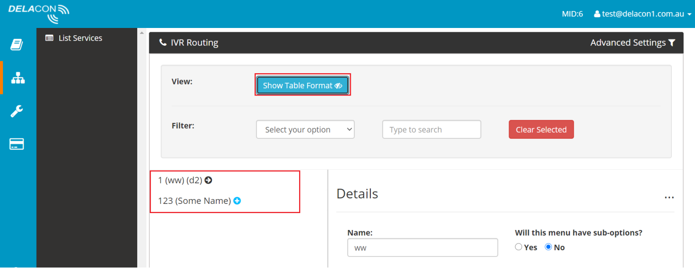Click Show Table Format button
The width and height of the screenshot is (695, 269).
click(x=302, y=85)
